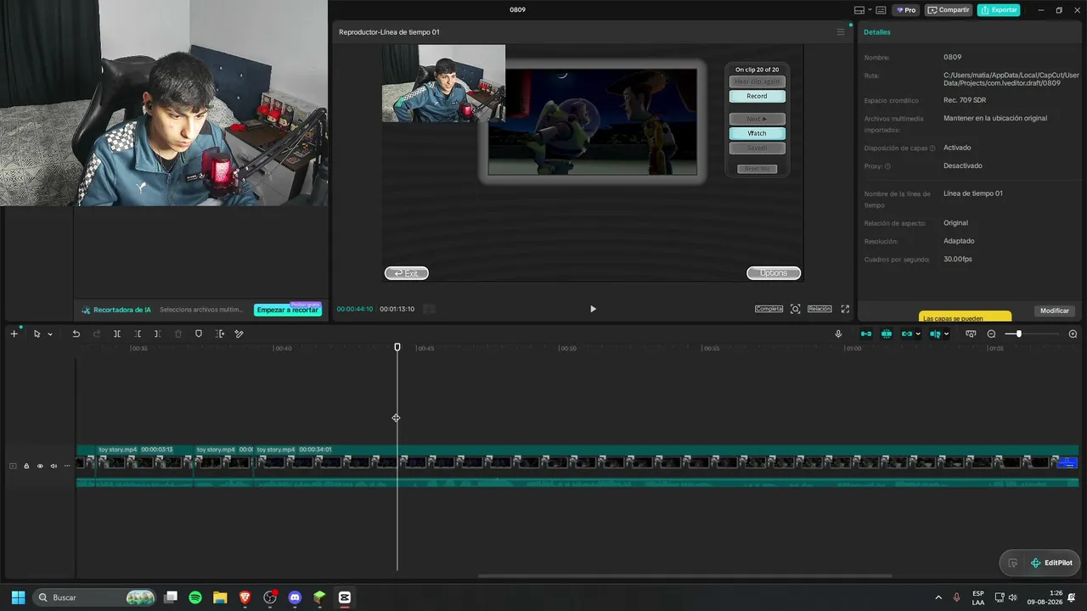Click the Exportar button
The width and height of the screenshot is (1087, 611).
999,10
